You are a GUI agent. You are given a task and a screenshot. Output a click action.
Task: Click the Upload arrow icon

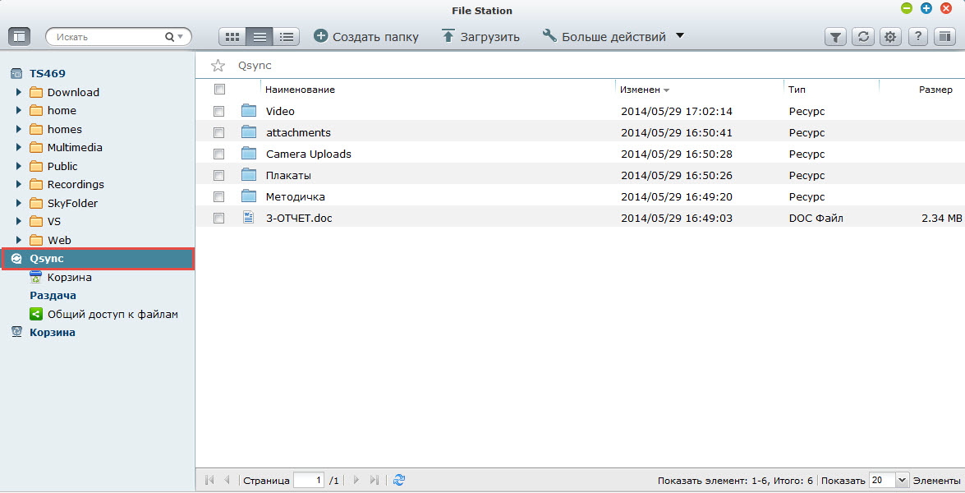448,35
